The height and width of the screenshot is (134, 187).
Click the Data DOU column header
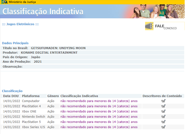11,96
